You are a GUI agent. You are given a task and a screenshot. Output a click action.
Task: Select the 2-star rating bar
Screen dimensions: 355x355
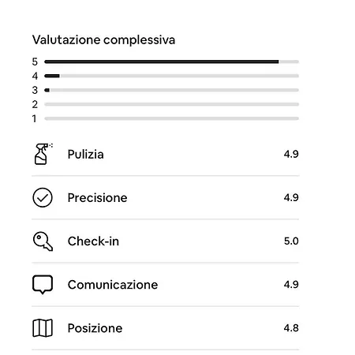click(172, 104)
